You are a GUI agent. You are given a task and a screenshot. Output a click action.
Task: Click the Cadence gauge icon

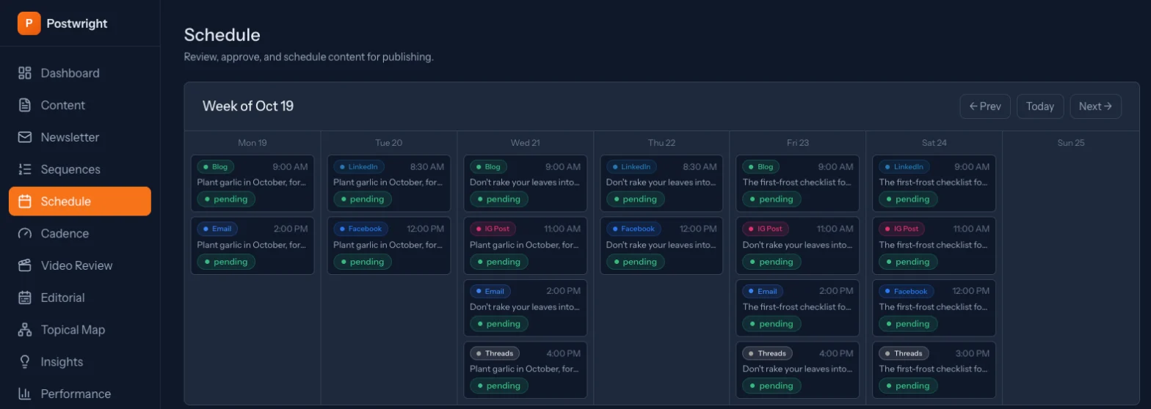(25, 234)
